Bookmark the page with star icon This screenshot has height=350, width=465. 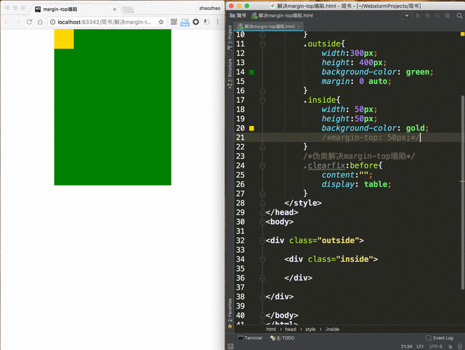161,22
